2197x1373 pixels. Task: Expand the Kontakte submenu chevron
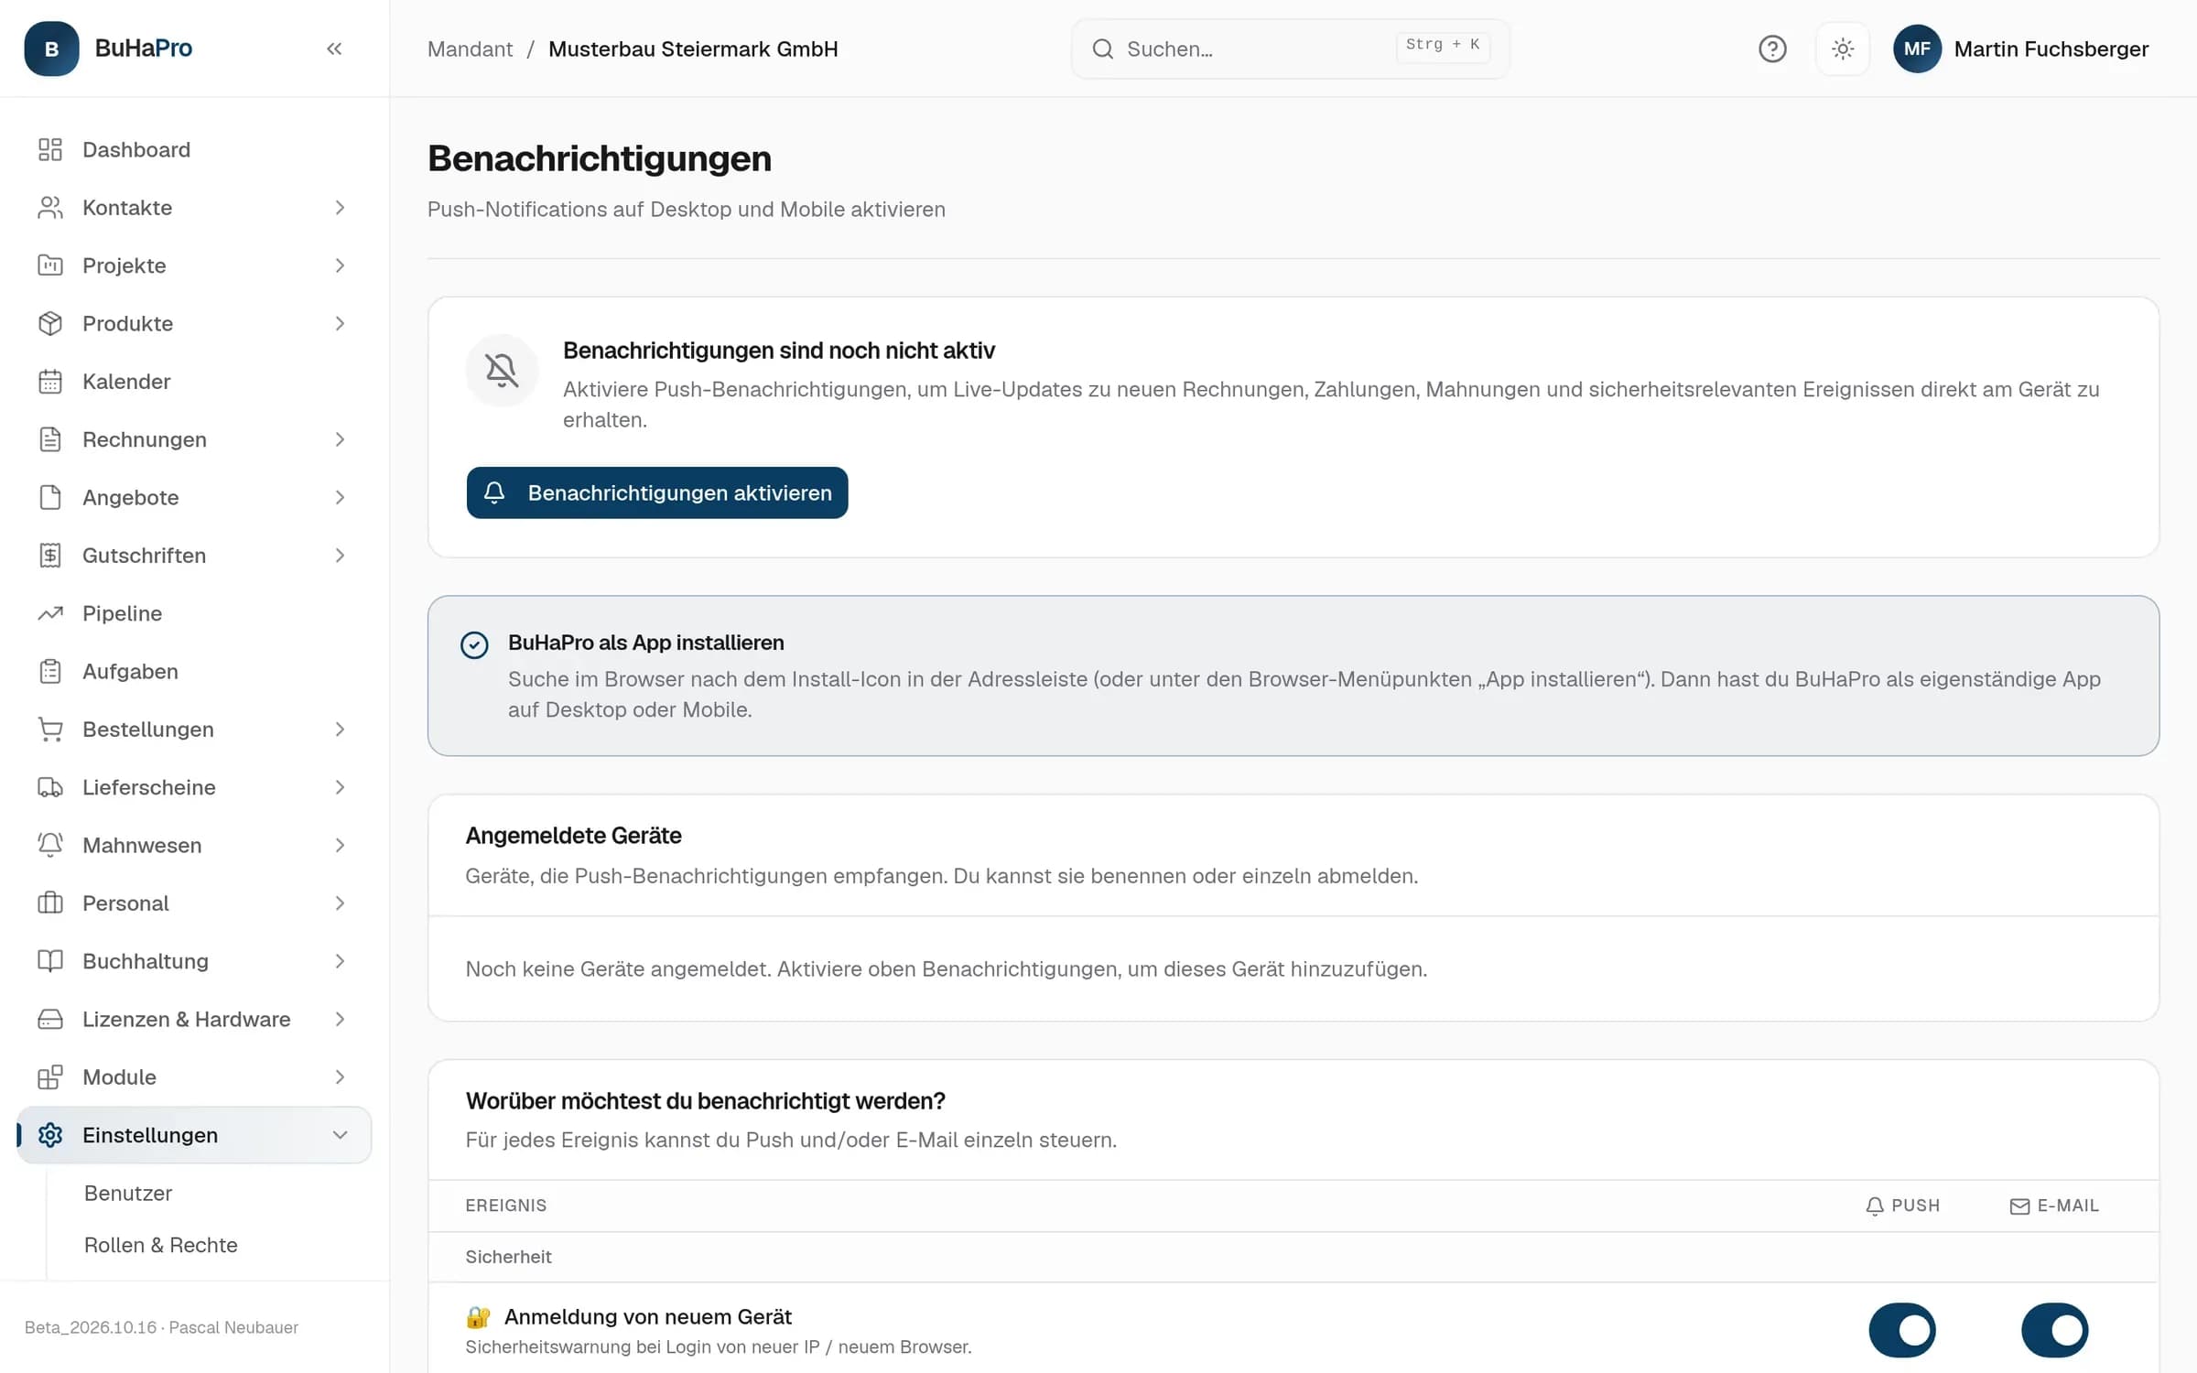click(x=340, y=208)
